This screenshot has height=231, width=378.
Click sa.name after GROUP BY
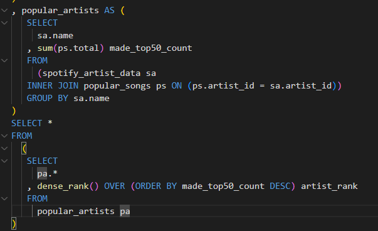pyautogui.click(x=92, y=99)
